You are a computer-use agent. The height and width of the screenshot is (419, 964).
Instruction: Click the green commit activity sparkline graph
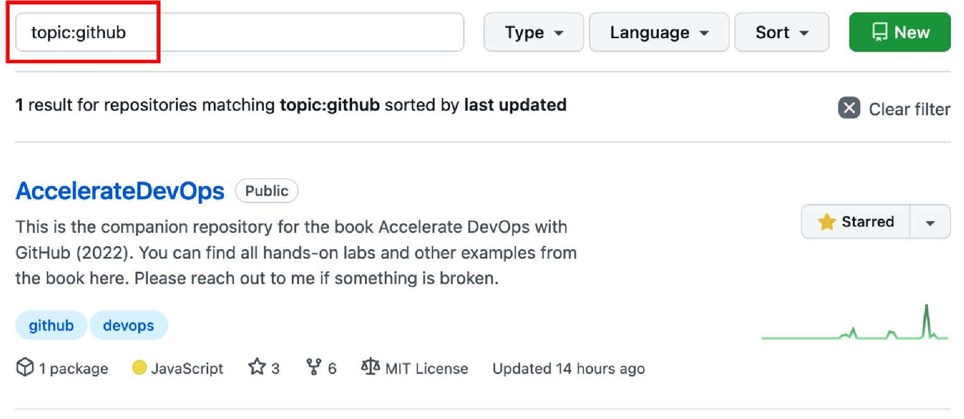point(854,322)
